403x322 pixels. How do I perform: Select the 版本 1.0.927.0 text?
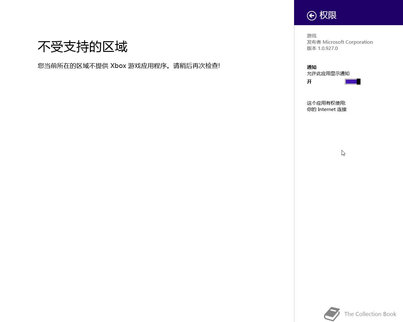click(x=322, y=48)
